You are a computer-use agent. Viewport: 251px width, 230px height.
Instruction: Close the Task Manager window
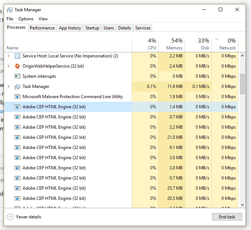click(237, 9)
